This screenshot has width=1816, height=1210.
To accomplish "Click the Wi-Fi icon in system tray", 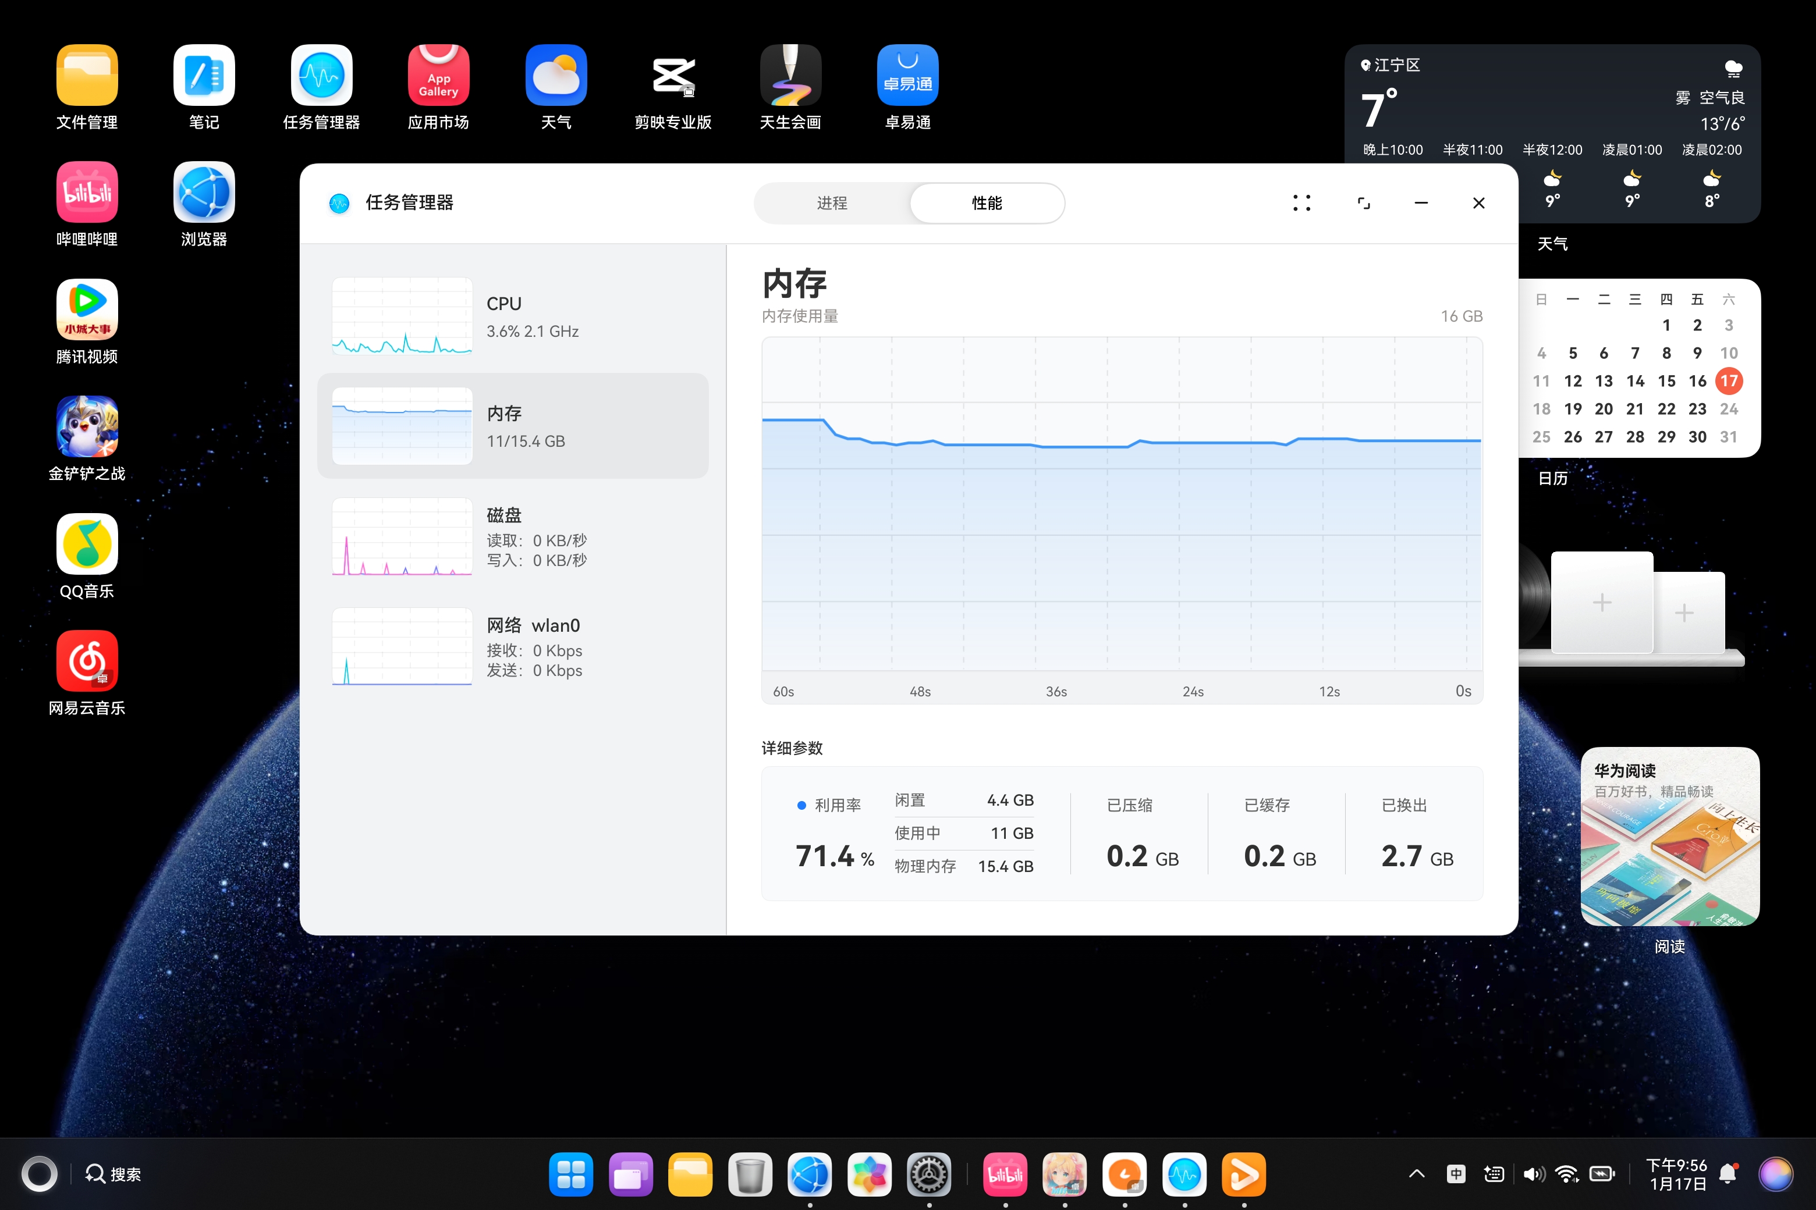I will [1567, 1174].
